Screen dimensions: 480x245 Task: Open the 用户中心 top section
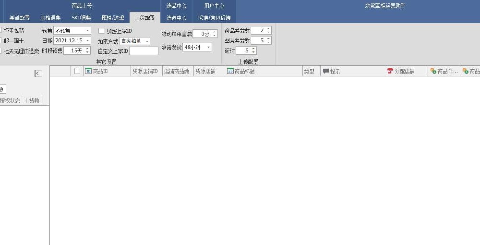point(214,6)
